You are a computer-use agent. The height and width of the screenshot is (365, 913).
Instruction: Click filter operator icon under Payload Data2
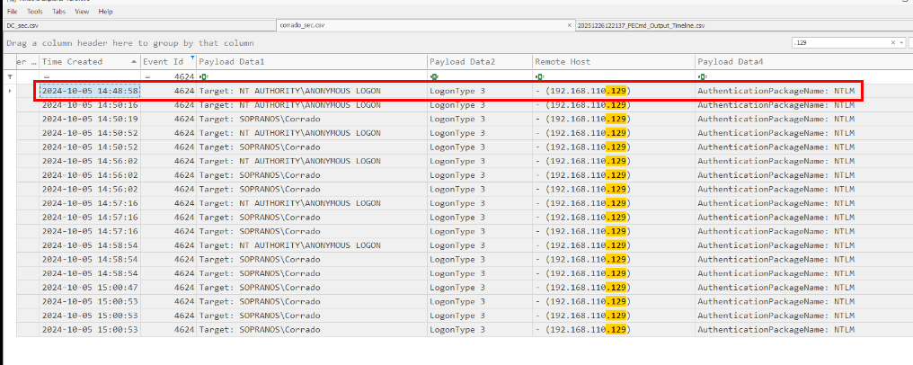pos(433,77)
